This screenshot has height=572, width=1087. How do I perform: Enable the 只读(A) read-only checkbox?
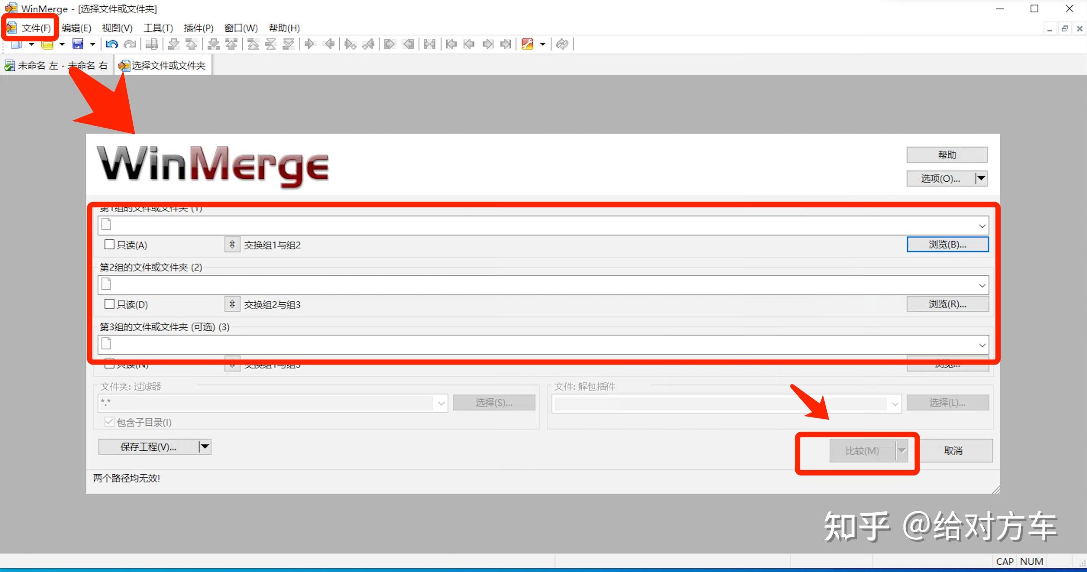[109, 244]
